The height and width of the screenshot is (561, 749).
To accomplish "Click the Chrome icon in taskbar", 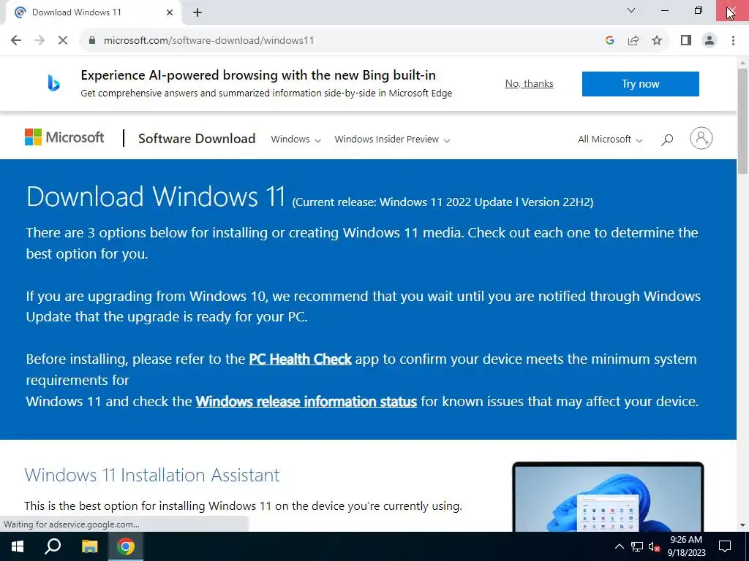I will click(x=126, y=546).
